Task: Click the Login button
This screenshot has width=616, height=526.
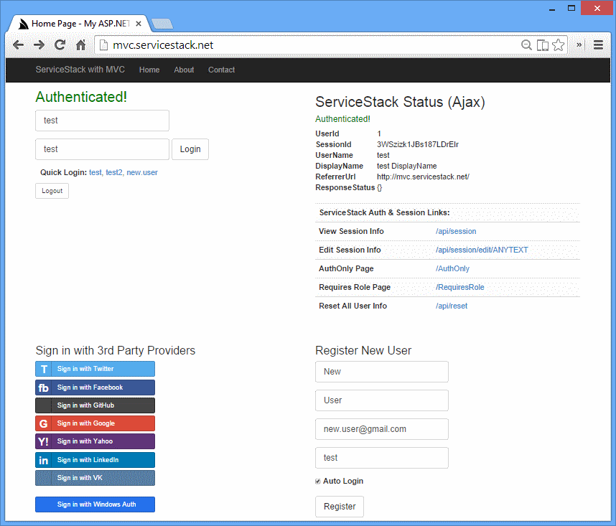Action: [190, 149]
